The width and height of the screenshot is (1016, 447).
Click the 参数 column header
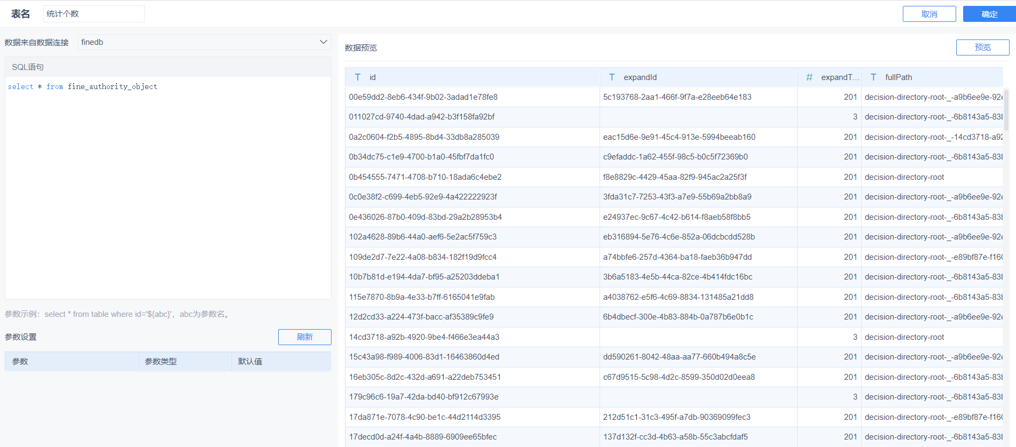pyautogui.click(x=20, y=362)
